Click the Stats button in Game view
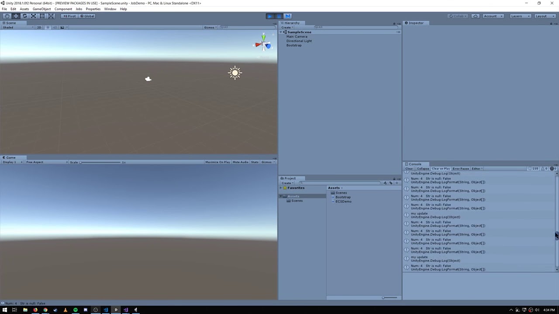Viewport: 559px width, 314px height. click(255, 162)
